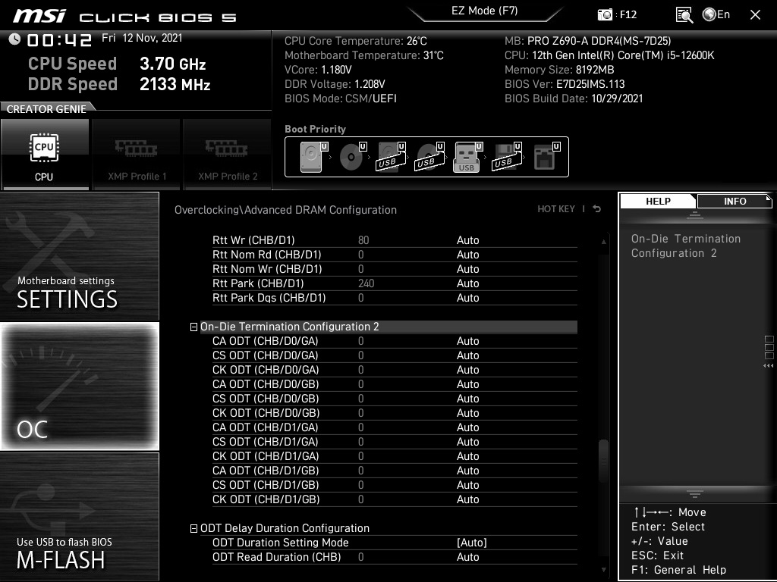Click the Boot Priority label
Image resolution: width=777 pixels, height=582 pixels.
coord(315,129)
